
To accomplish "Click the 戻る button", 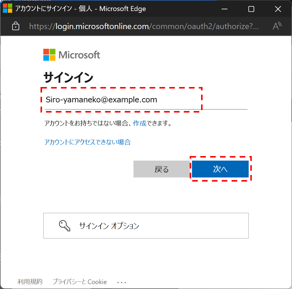I will point(162,169).
